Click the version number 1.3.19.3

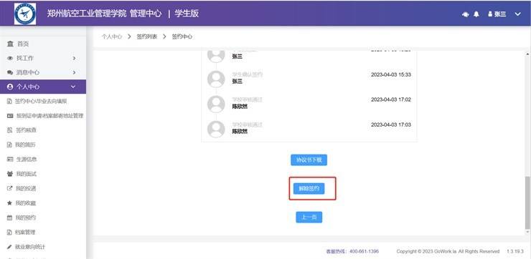(x=515, y=252)
